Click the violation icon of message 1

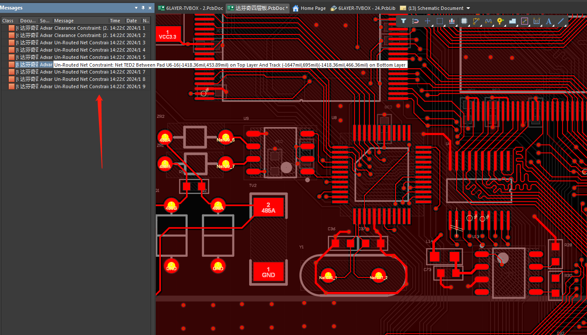coord(11,28)
